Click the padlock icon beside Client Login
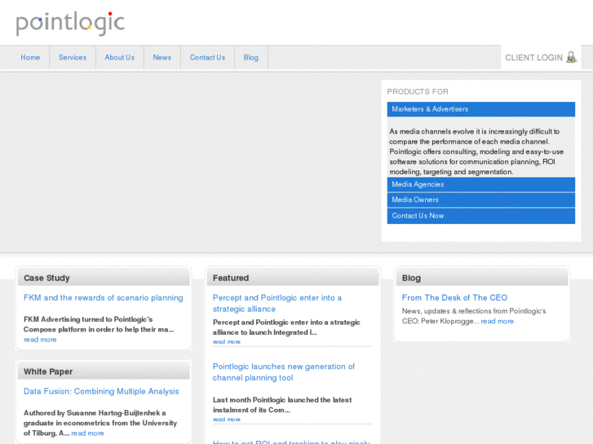 point(572,58)
